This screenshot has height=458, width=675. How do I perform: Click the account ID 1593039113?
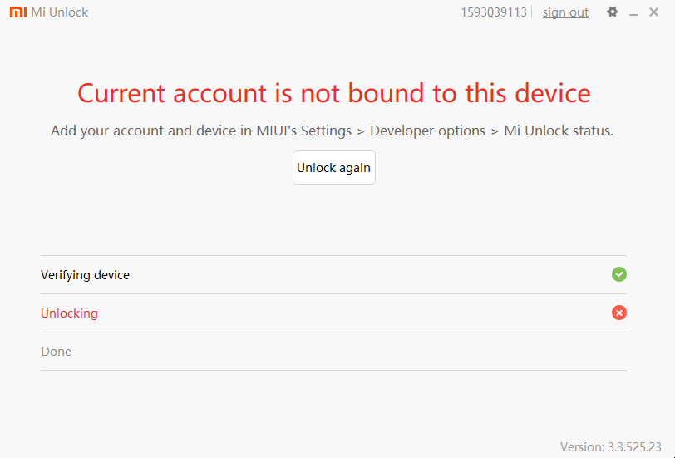(x=494, y=12)
